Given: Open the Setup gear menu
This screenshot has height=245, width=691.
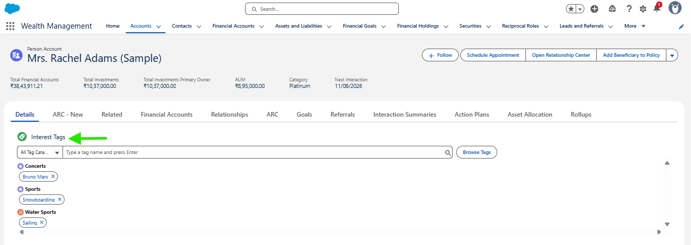Looking at the screenshot, I should click(x=643, y=9).
